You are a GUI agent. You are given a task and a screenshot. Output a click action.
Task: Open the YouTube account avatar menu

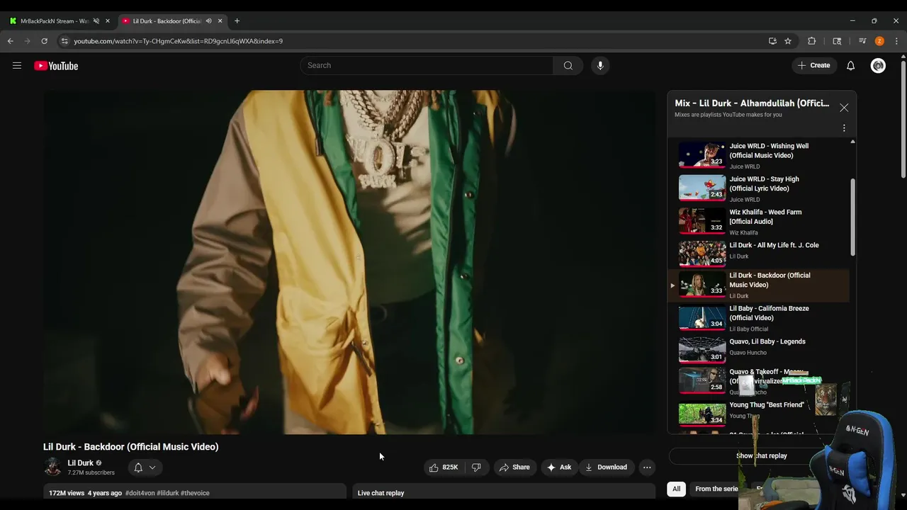pos(878,66)
